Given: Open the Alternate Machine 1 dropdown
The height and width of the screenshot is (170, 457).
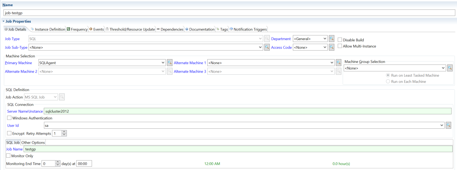Looking at the screenshot, I should tap(332, 63).
